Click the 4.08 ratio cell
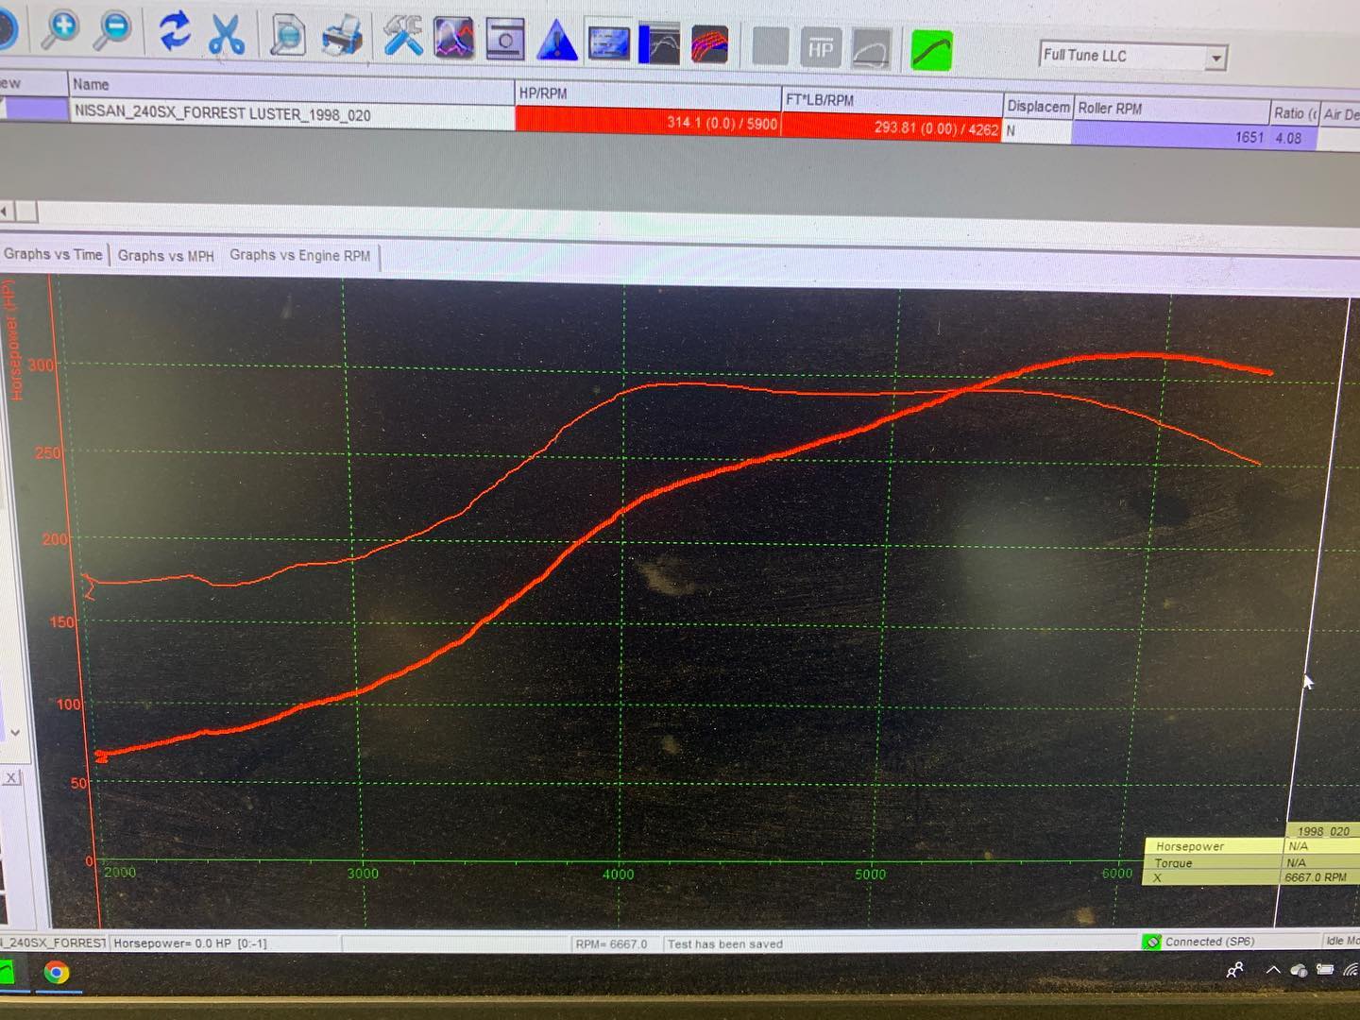 1293,138
